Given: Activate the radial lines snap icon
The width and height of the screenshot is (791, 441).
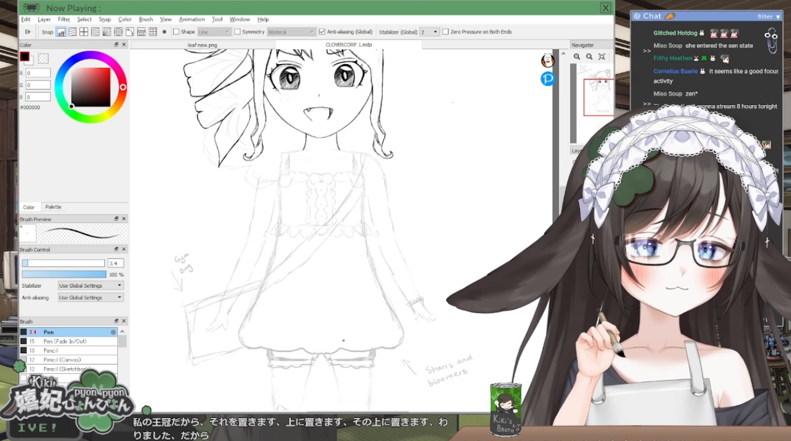Looking at the screenshot, I should [x=107, y=32].
